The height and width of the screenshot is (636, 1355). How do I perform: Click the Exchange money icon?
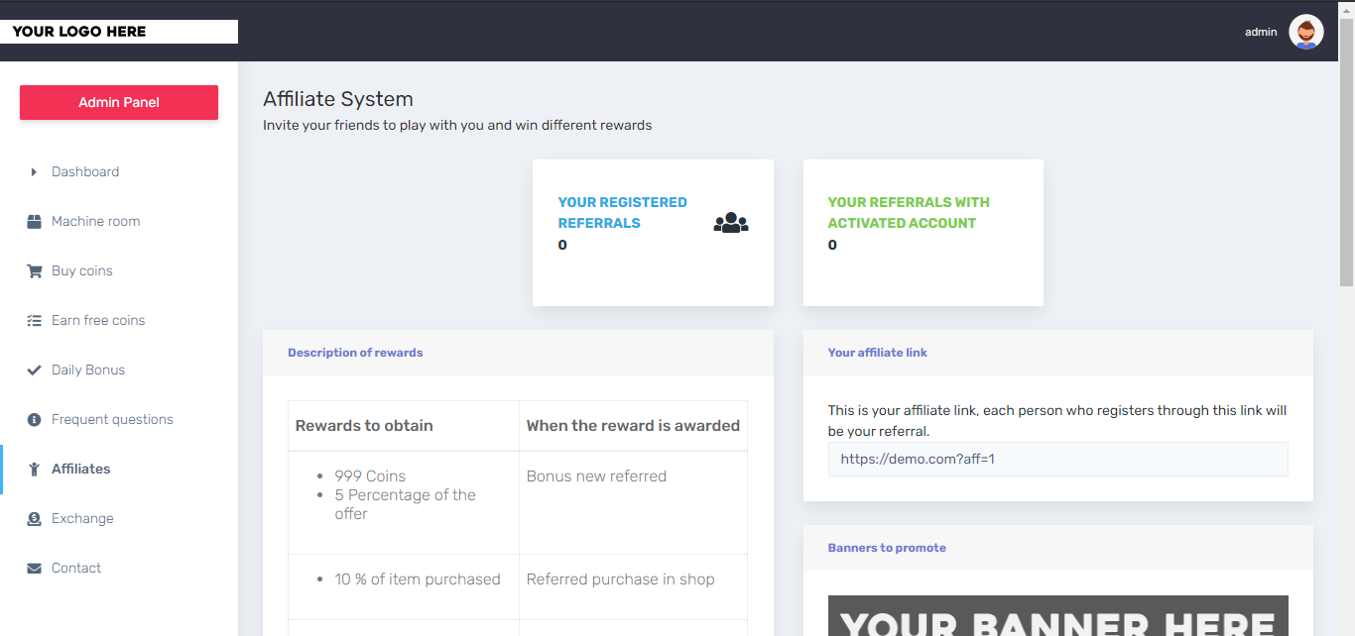click(x=34, y=518)
